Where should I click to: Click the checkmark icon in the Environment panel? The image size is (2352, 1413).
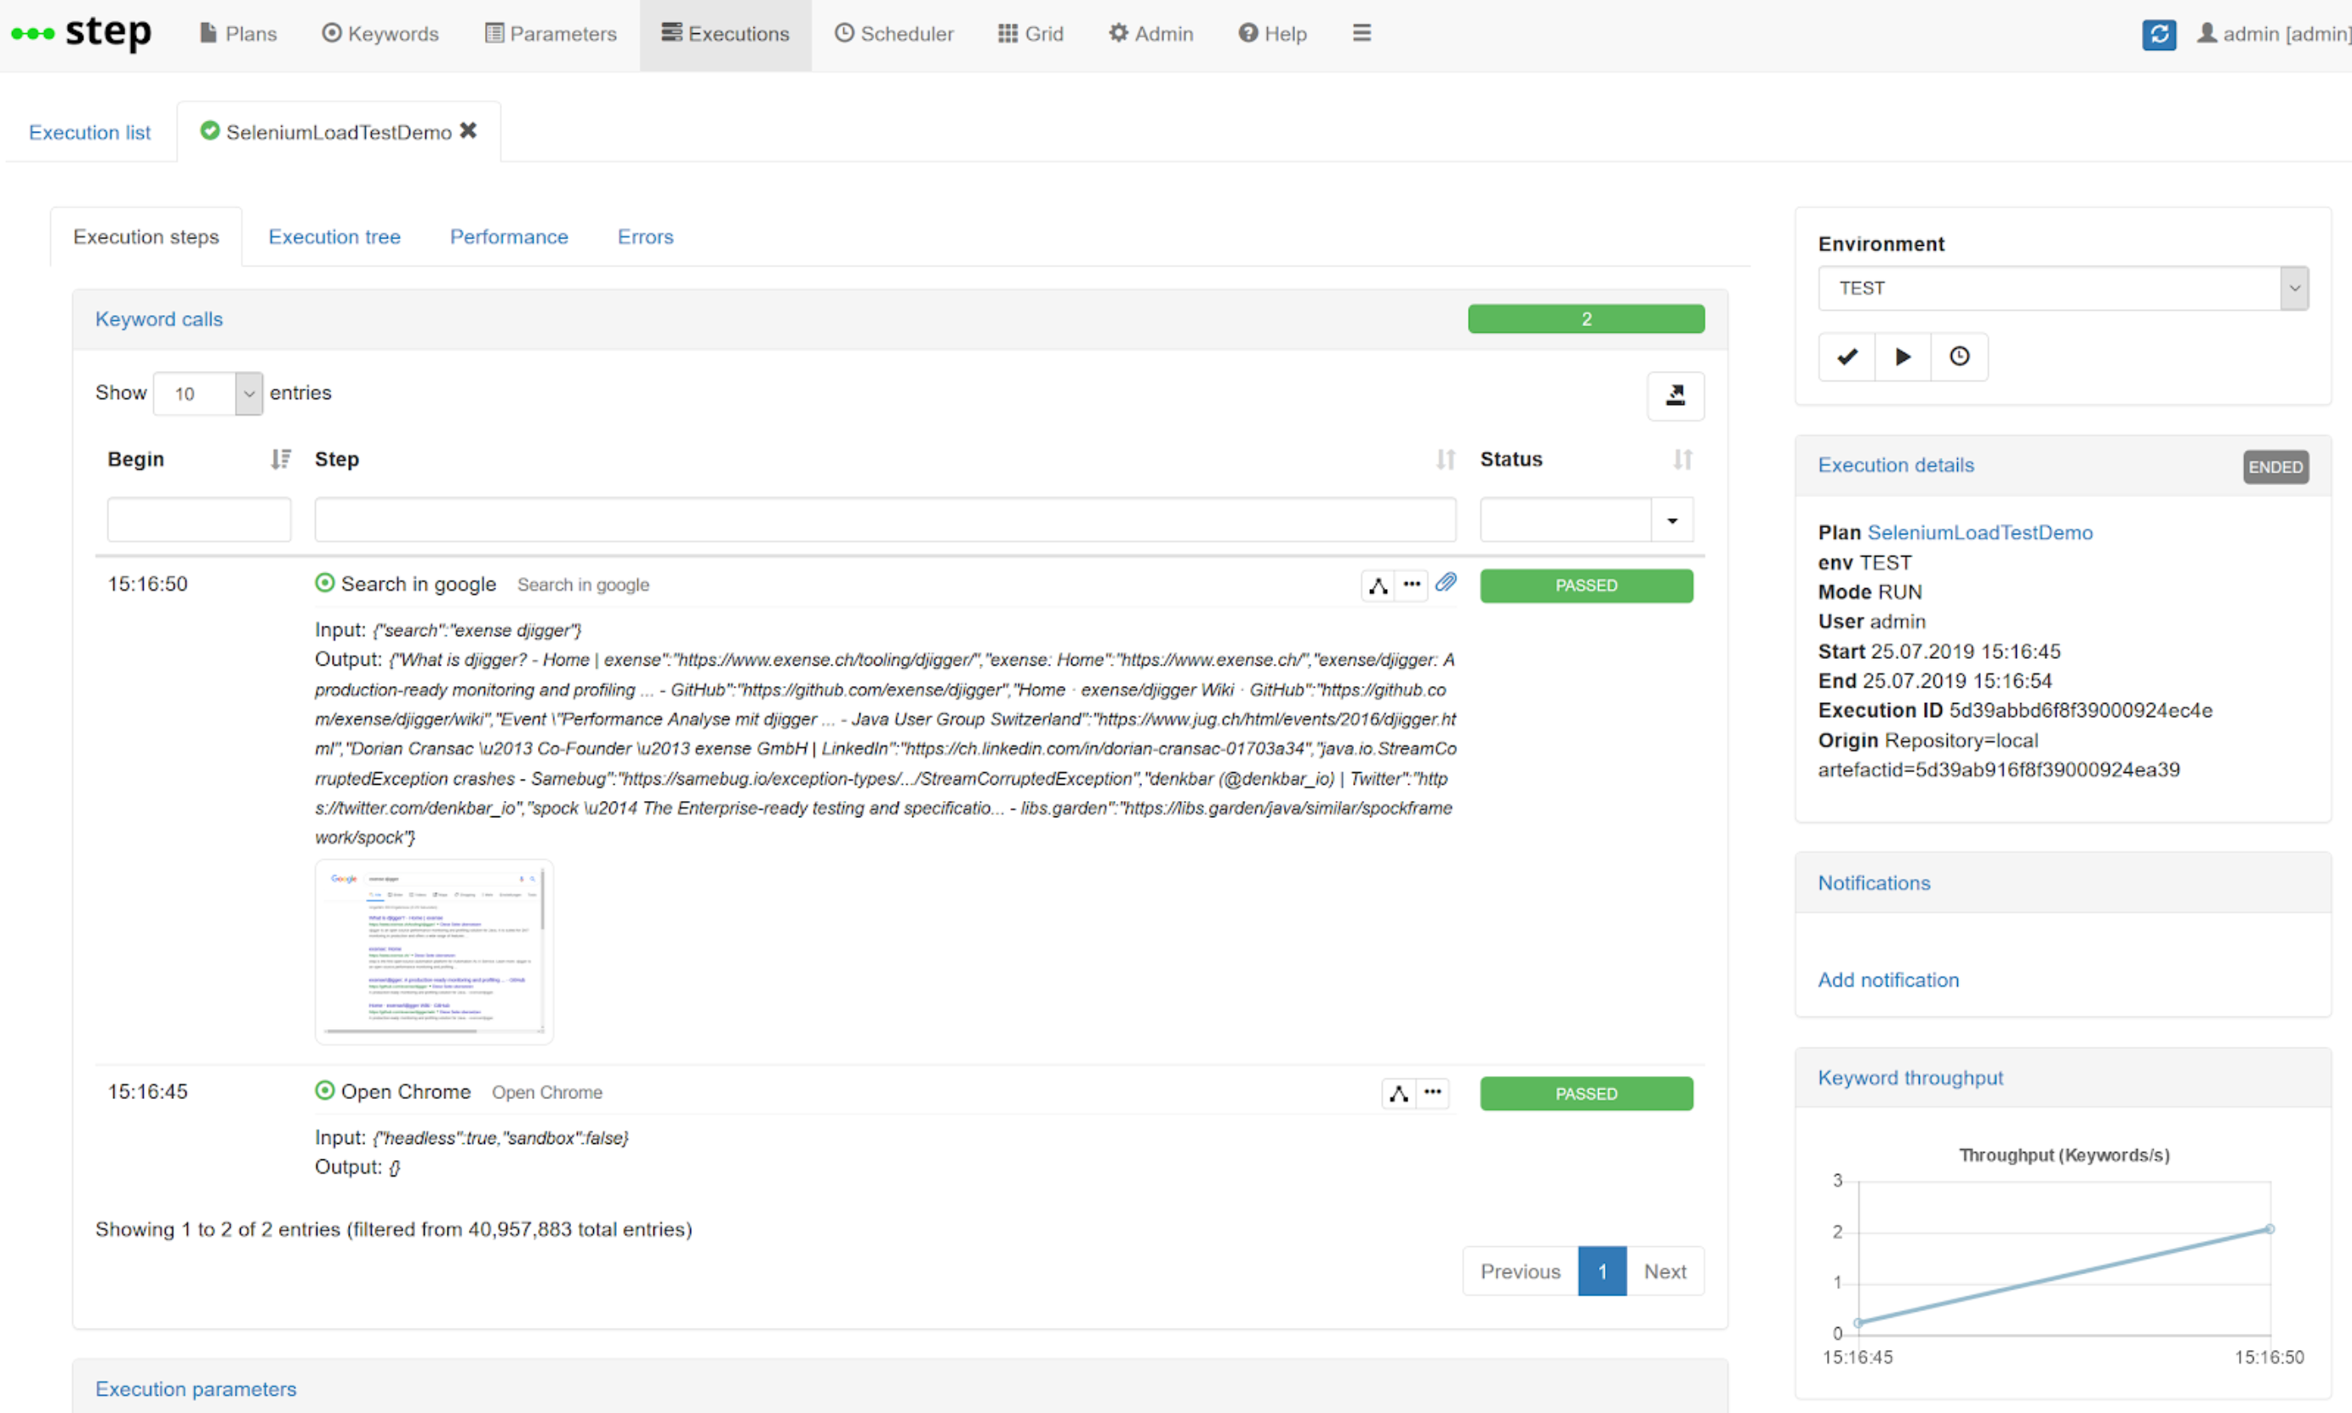coord(1846,356)
